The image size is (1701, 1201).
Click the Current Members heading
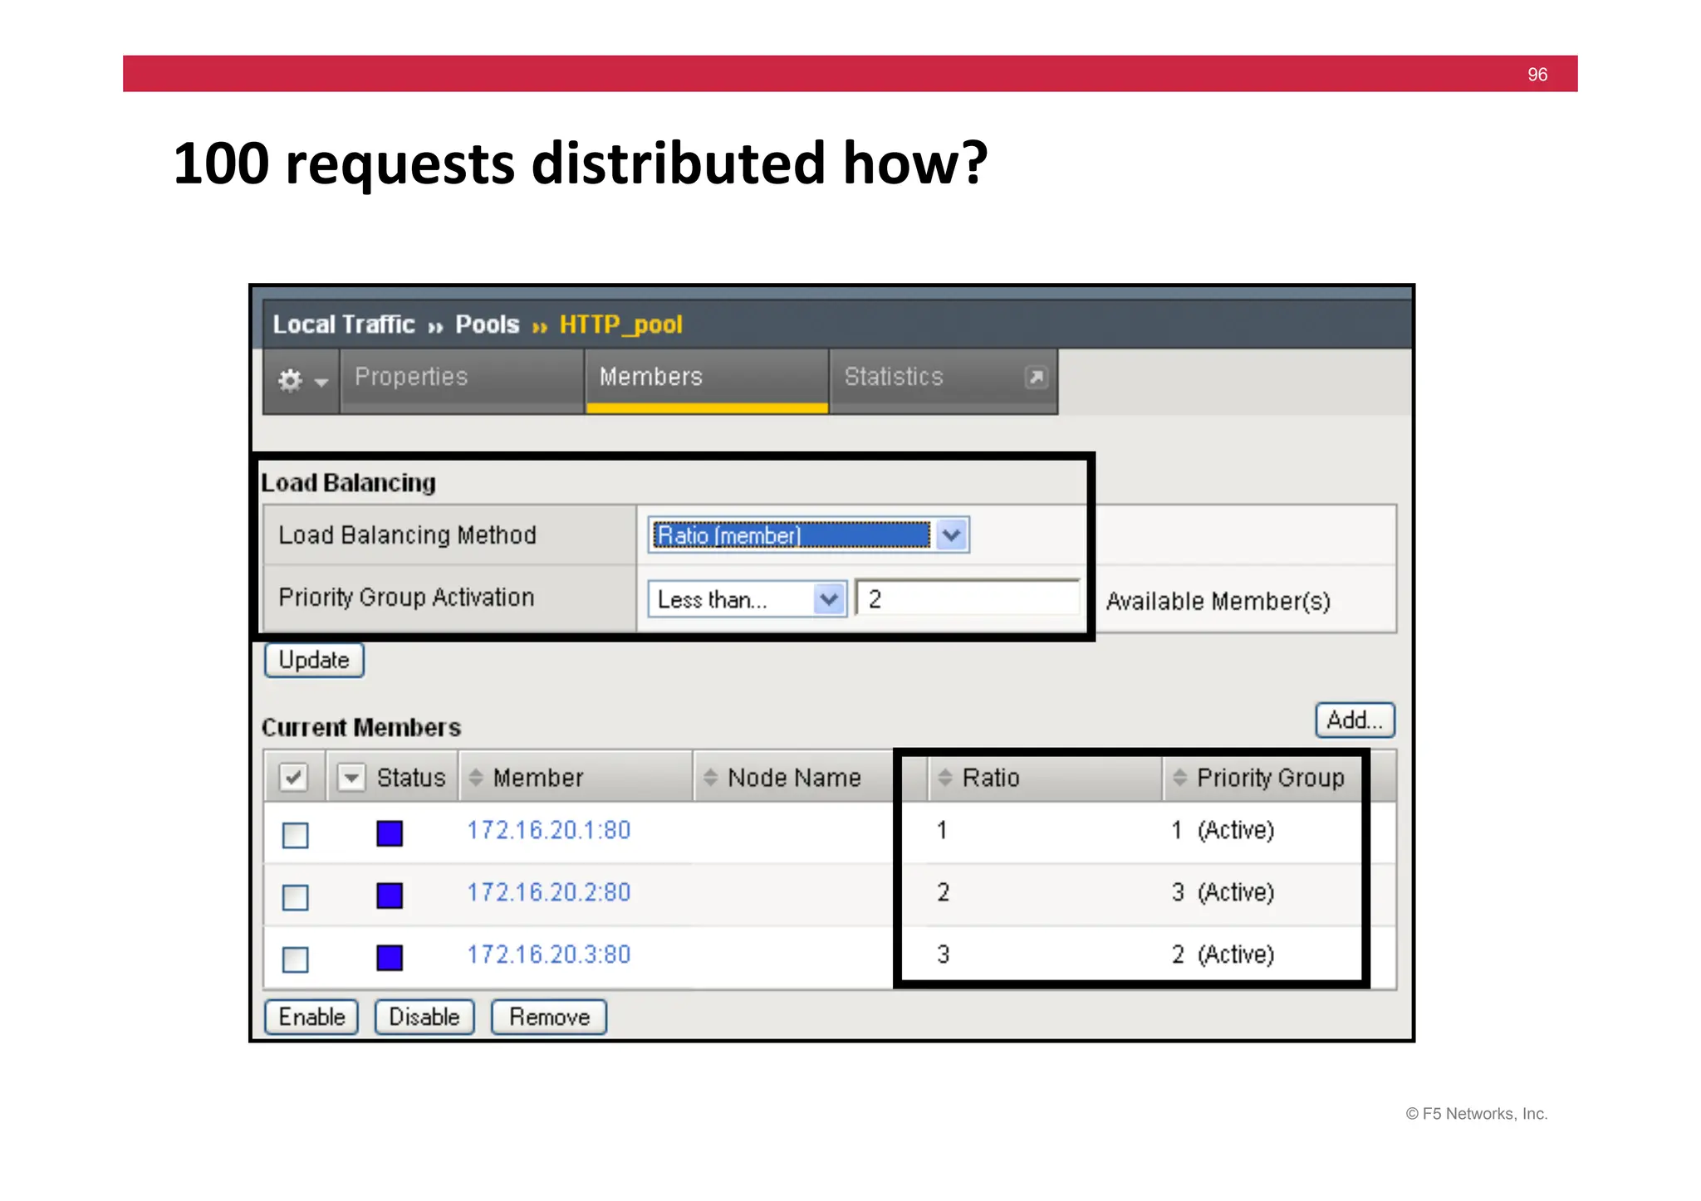point(361,728)
